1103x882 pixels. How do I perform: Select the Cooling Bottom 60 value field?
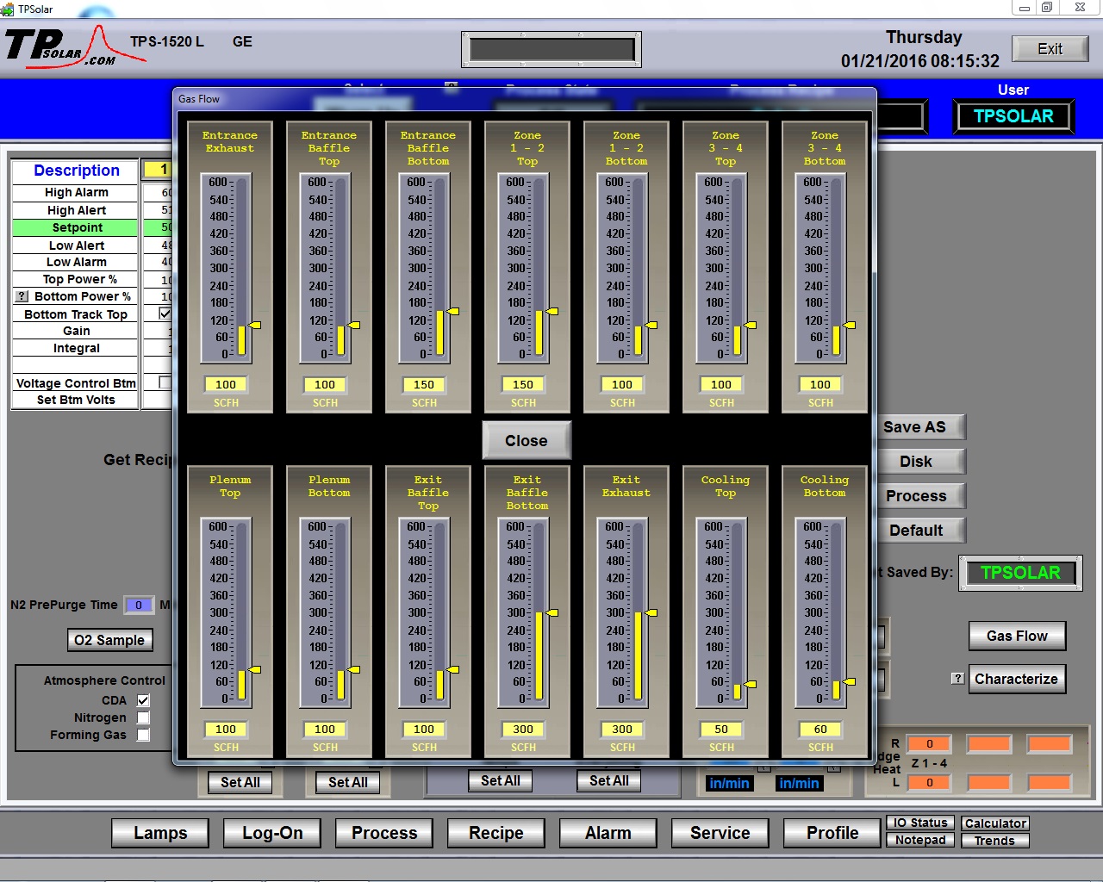(x=820, y=730)
